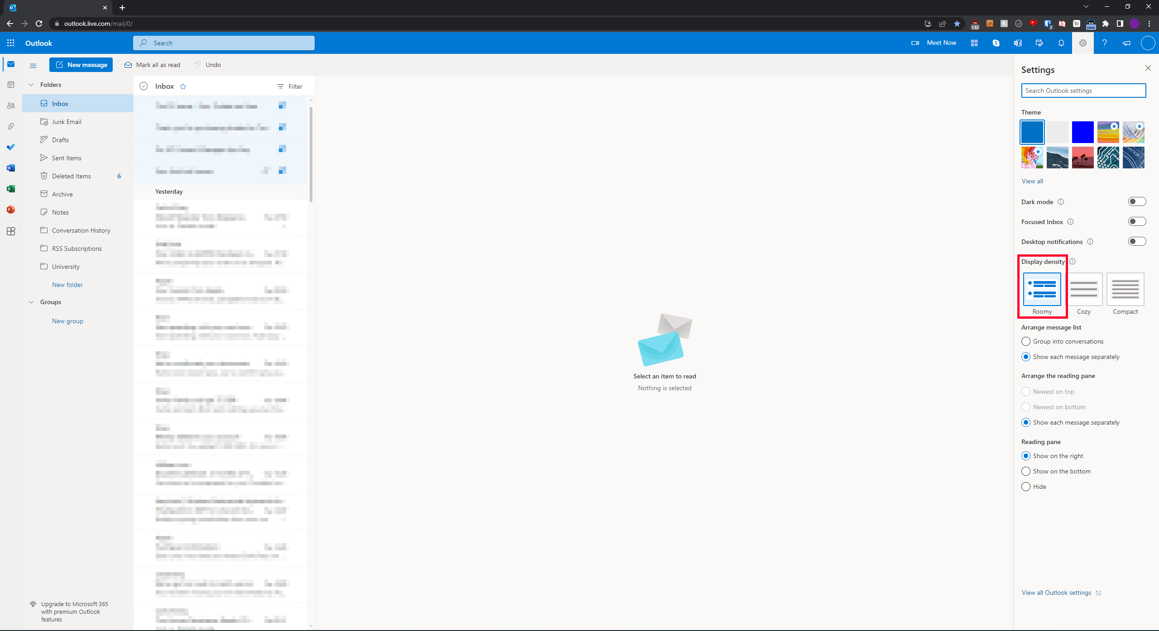This screenshot has height=631, width=1159.
Task: Open the Junk Email folder
Action: [67, 122]
